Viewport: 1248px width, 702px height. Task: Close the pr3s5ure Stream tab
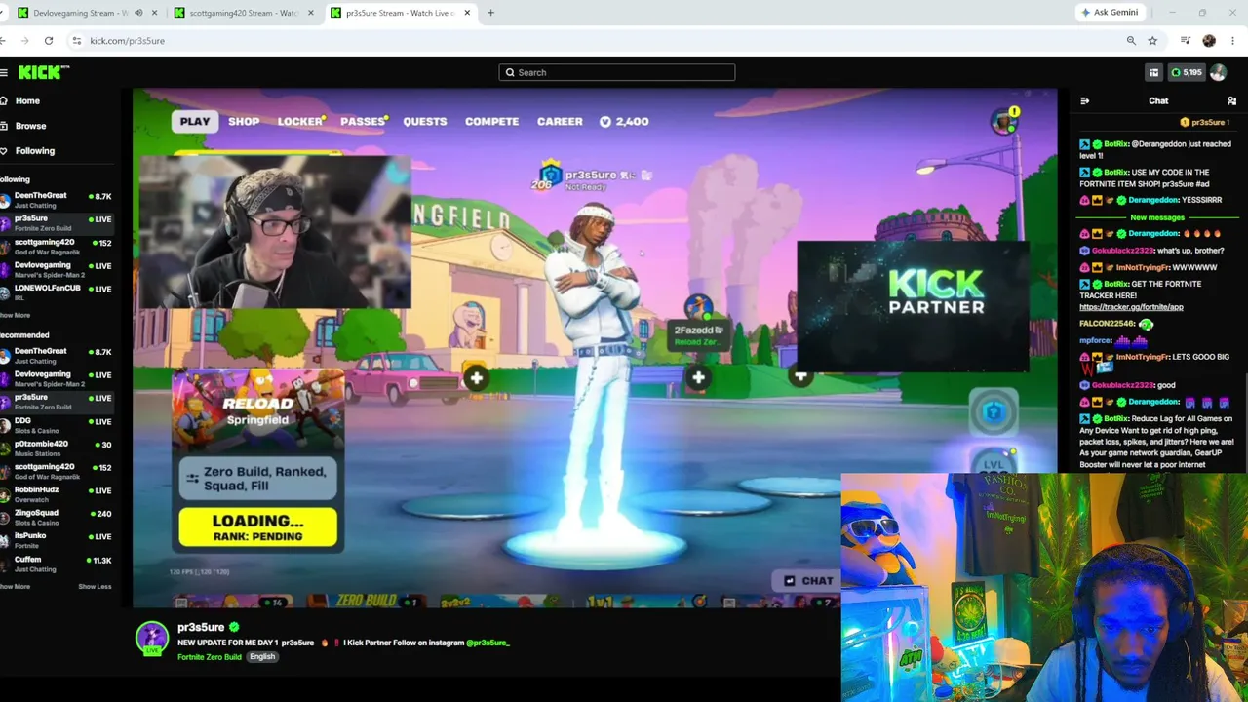tap(467, 13)
